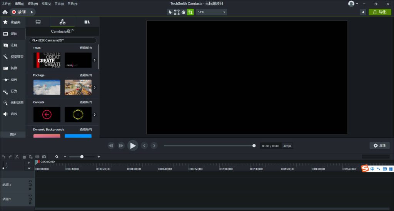Redo the last timeline action
This screenshot has height=211, width=394.
click(x=10, y=157)
